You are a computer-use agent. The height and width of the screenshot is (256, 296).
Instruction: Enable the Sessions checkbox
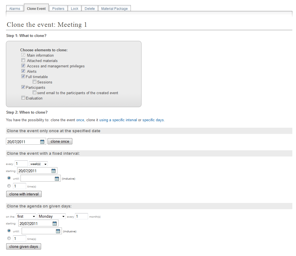point(34,82)
